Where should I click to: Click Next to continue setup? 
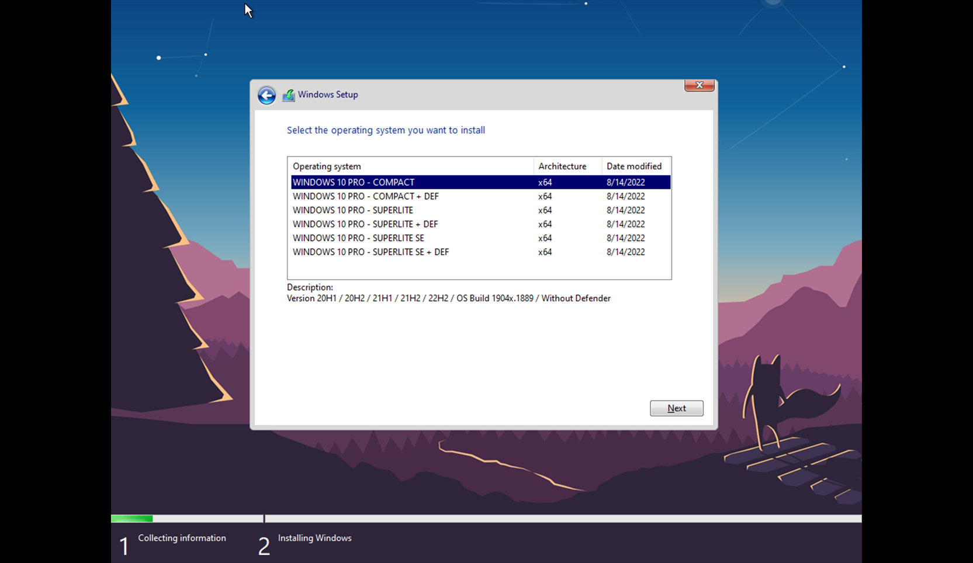coord(677,408)
